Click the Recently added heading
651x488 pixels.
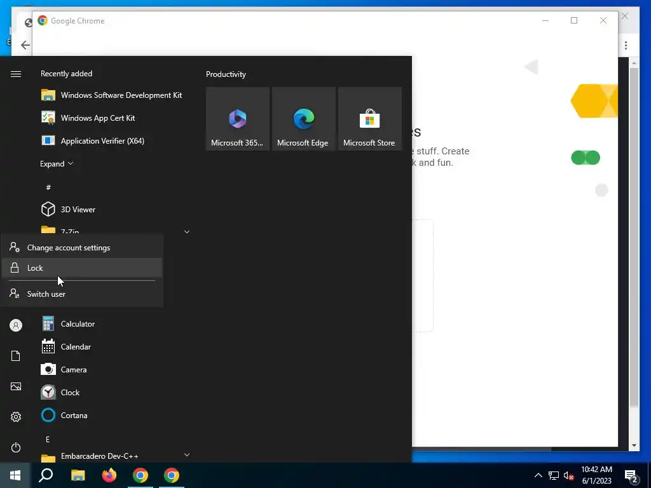(66, 74)
